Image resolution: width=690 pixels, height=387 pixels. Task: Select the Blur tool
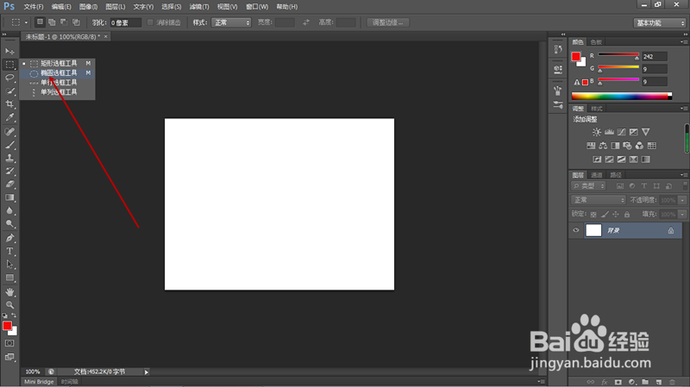click(9, 210)
